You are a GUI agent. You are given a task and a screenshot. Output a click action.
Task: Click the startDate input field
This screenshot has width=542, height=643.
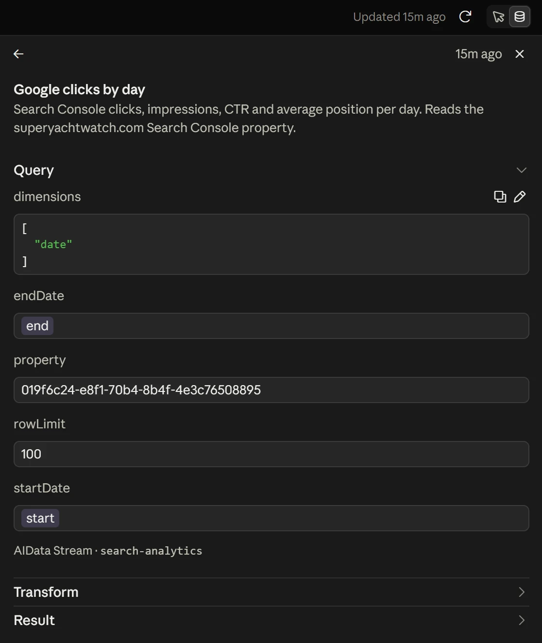tap(271, 518)
